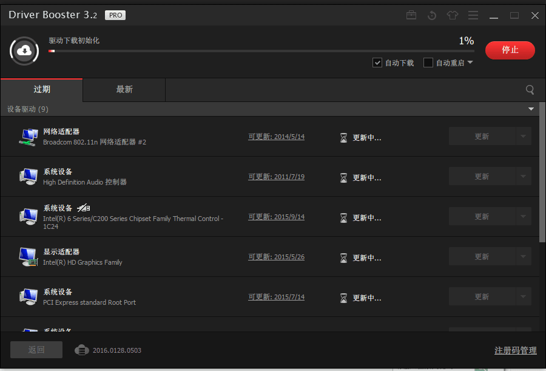
Task: Click the game-ready badge beside Thermal Control entry
Action: 84,208
